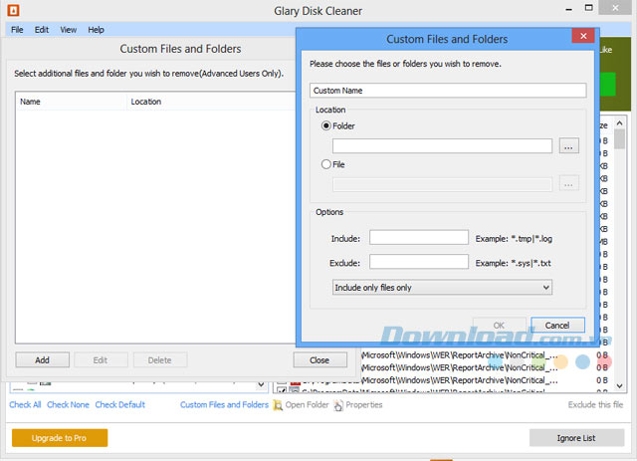Select the Folder radio button
The height and width of the screenshot is (461, 637).
326,126
